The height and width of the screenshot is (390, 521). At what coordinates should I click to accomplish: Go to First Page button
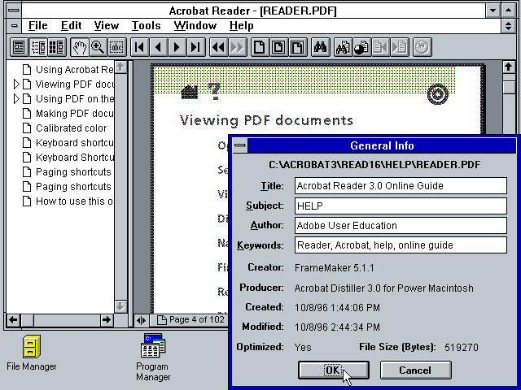click(140, 47)
